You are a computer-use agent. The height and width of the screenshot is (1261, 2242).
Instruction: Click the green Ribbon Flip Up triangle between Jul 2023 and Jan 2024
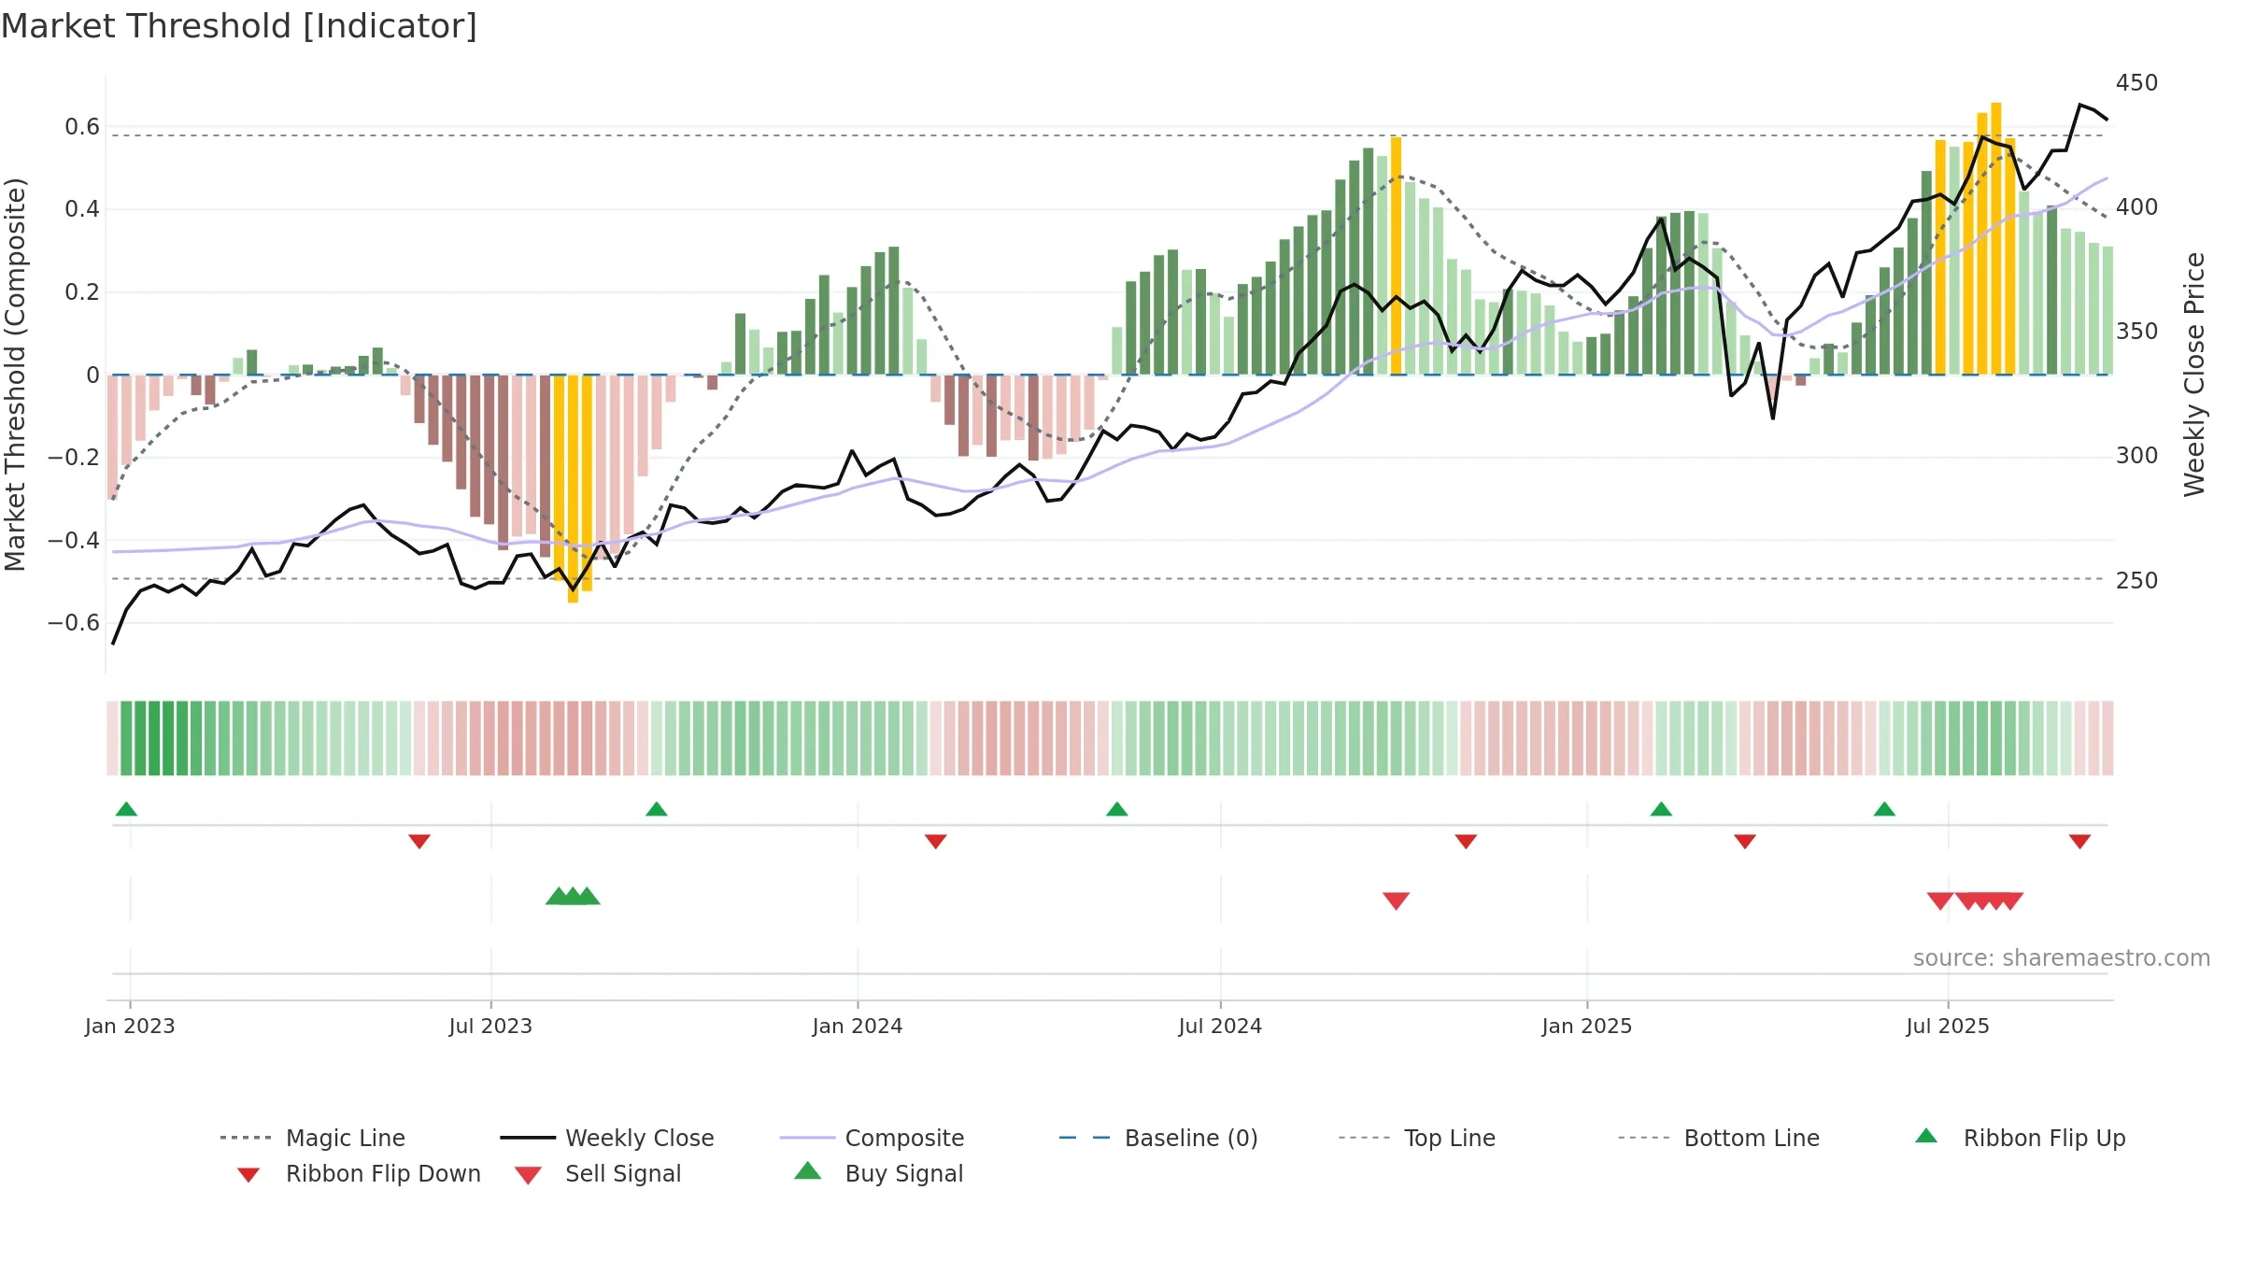click(657, 809)
